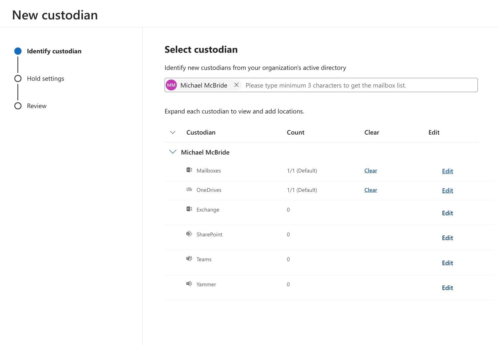The height and width of the screenshot is (345, 498).
Task: Remove Michael McBride from custodian picker
Action: coord(236,85)
